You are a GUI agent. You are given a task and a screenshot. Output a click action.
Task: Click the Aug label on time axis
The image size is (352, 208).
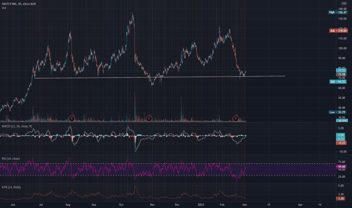68,205
